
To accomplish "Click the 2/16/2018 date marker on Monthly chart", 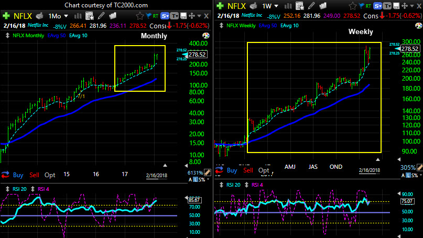I will tap(157, 176).
